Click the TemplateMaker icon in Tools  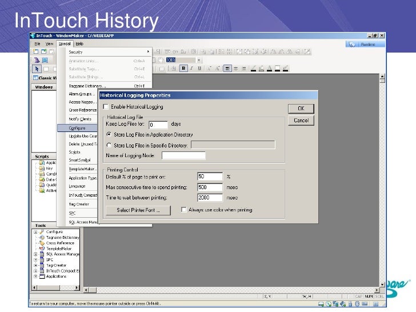click(x=42, y=249)
